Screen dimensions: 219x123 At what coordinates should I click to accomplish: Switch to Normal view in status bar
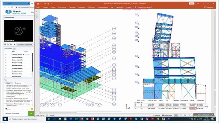coord(176,115)
